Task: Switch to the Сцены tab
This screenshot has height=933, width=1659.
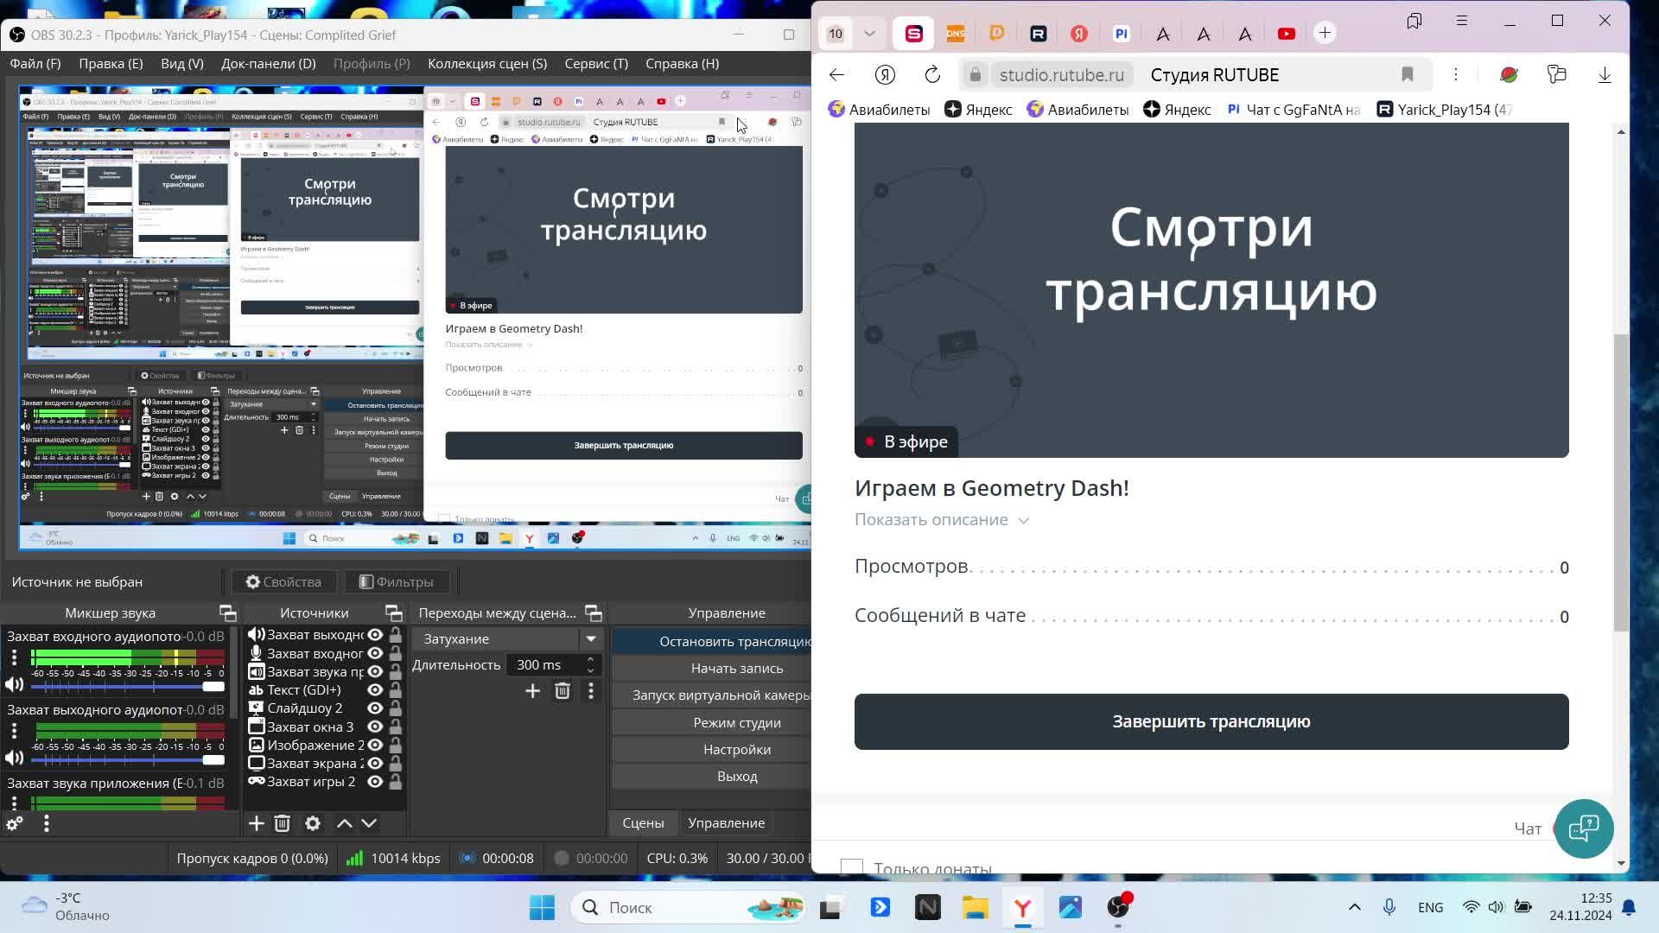Action: [643, 822]
